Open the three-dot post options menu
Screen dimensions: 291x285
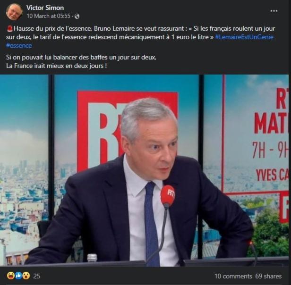click(x=274, y=11)
